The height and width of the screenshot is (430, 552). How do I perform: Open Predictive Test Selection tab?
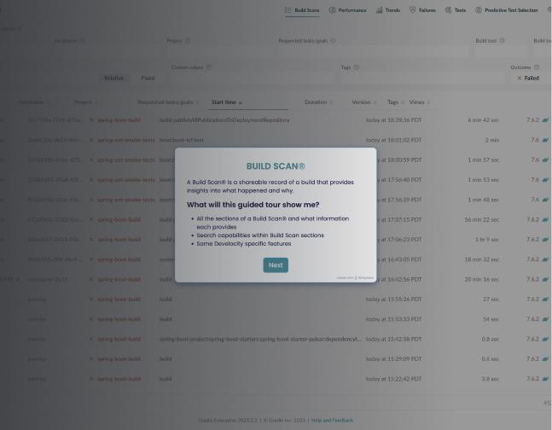507,10
